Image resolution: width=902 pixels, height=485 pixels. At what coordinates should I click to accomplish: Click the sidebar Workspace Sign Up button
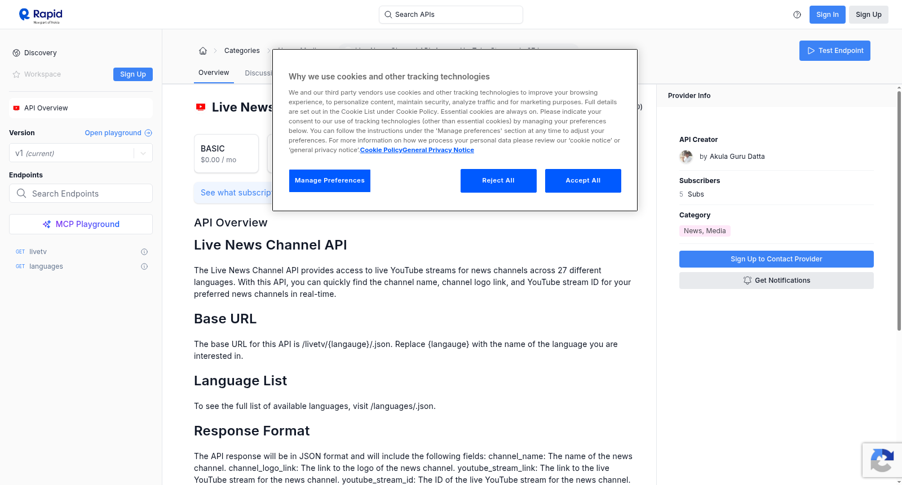click(x=133, y=74)
